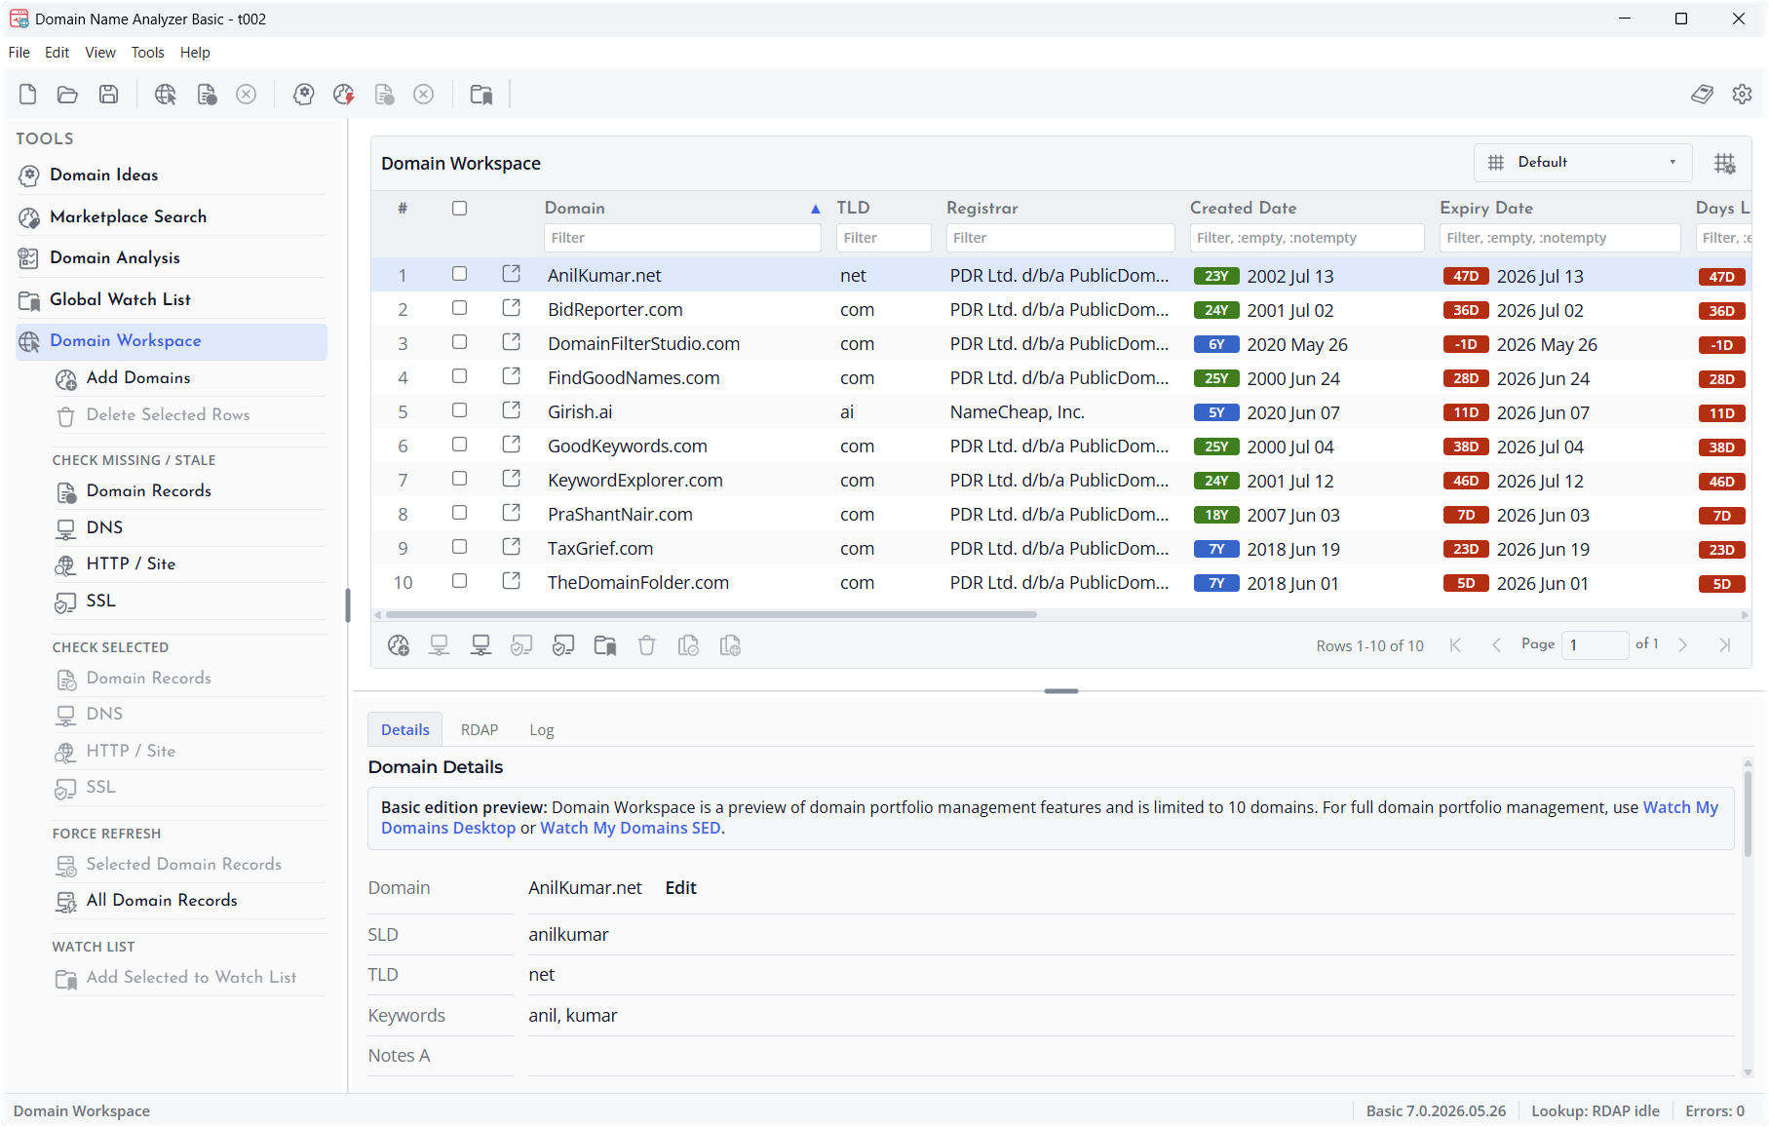
Task: Check the GoodKeywords.com row checkbox
Action: [x=460, y=445]
